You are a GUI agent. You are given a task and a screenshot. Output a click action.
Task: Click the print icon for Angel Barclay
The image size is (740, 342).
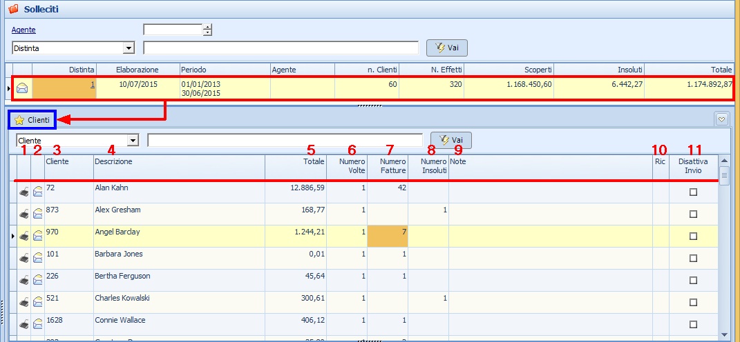click(x=24, y=237)
